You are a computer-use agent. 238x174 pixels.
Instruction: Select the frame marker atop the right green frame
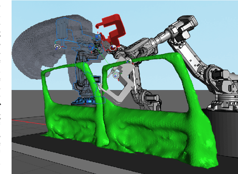click(x=129, y=60)
